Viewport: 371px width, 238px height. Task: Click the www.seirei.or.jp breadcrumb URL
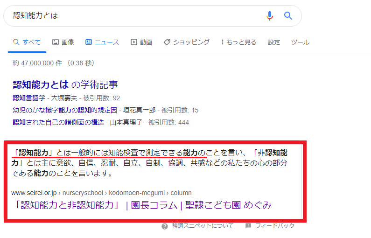(x=101, y=193)
